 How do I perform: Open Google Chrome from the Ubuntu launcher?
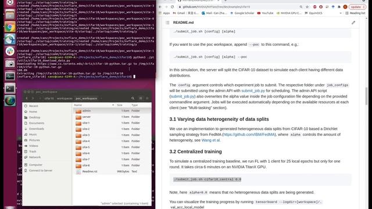(x=10, y=27)
